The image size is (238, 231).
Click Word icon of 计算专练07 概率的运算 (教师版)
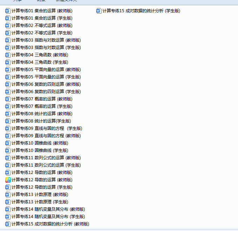pyautogui.click(x=8, y=99)
